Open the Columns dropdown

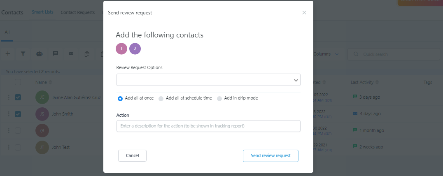[326, 54]
